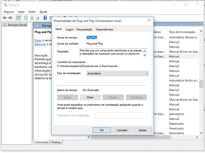205x153 pixels.
Task: Sort by the Tipo de Inicialização column header
Action: [x=182, y=32]
